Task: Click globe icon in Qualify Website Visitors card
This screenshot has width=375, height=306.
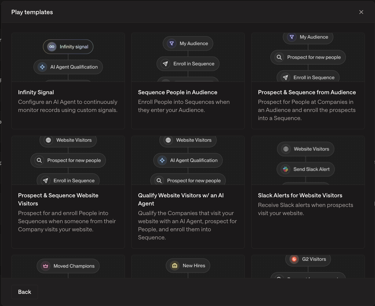Action: point(168,140)
